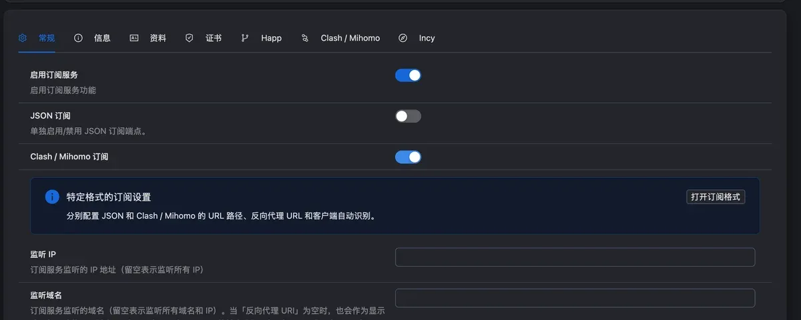Enable the JSON 订阅 switch
Image resolution: width=801 pixels, height=320 pixels.
click(408, 116)
